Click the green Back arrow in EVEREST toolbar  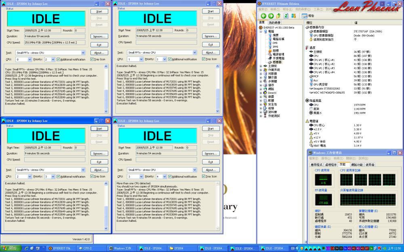[x=263, y=16]
